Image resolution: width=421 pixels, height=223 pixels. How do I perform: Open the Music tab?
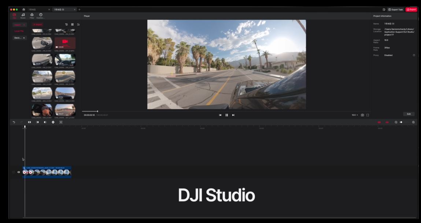click(23, 16)
